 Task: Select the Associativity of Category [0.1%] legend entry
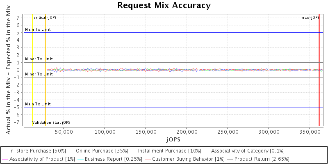244,150
